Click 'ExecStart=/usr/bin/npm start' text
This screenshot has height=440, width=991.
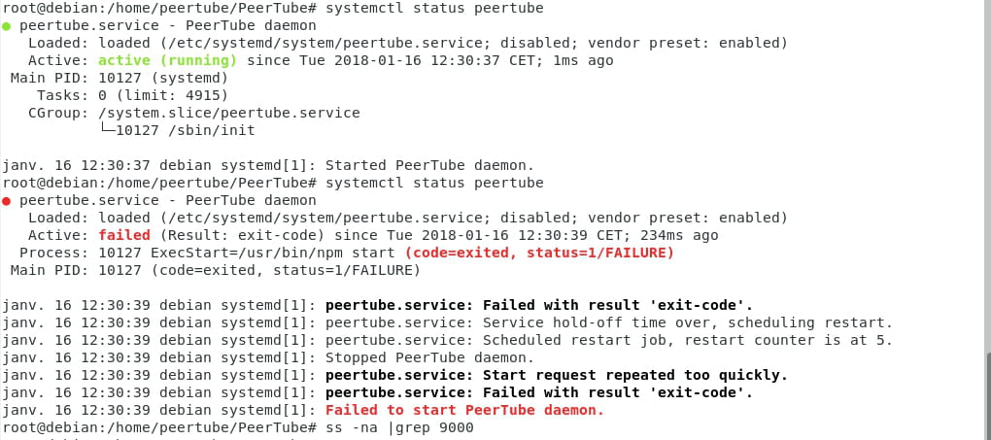[274, 253]
